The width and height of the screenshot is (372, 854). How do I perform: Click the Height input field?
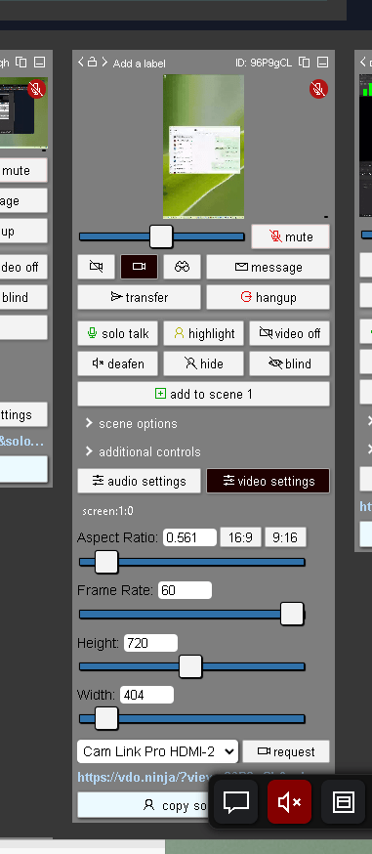click(x=150, y=643)
